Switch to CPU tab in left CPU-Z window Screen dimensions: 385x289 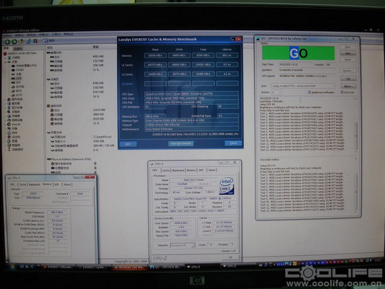(12, 184)
